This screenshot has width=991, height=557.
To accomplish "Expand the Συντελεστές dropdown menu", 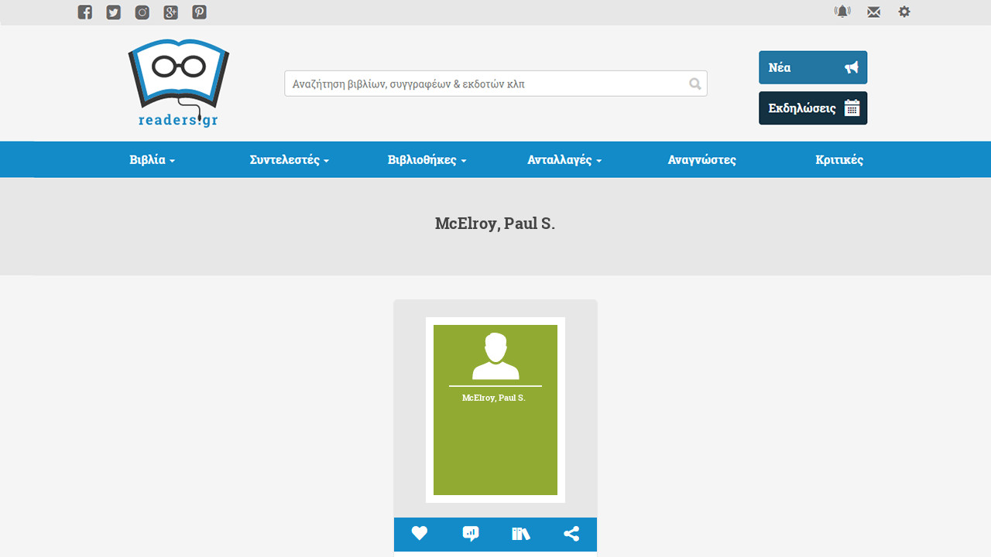I will tap(290, 160).
